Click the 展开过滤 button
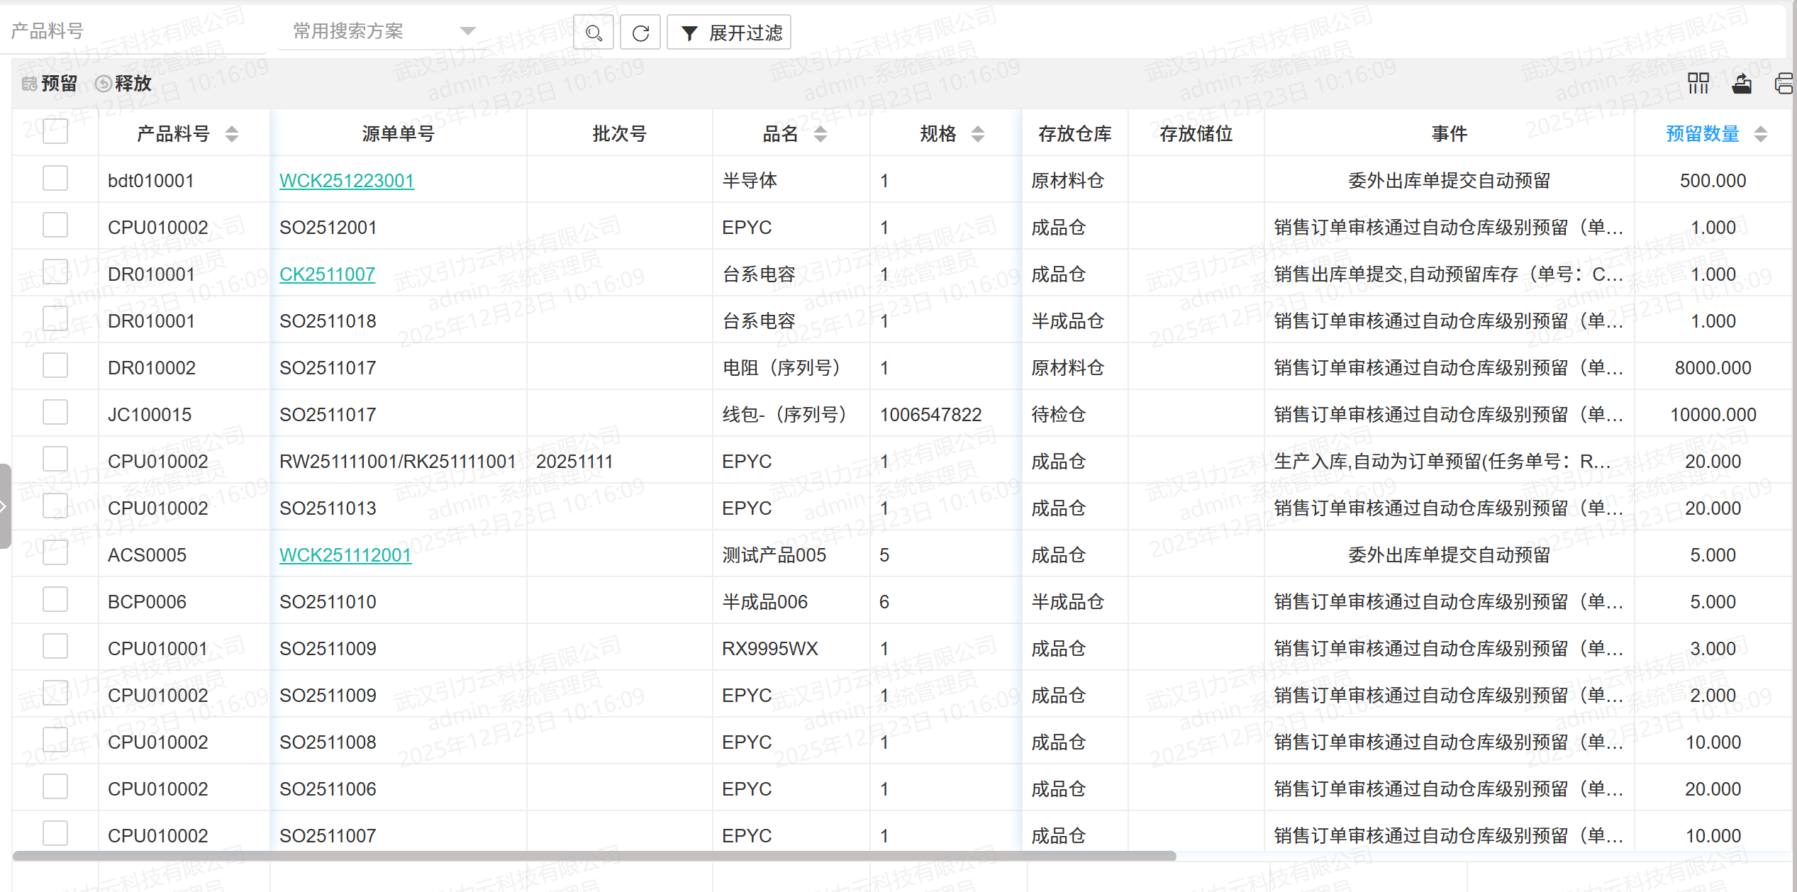This screenshot has width=1797, height=892. click(730, 33)
